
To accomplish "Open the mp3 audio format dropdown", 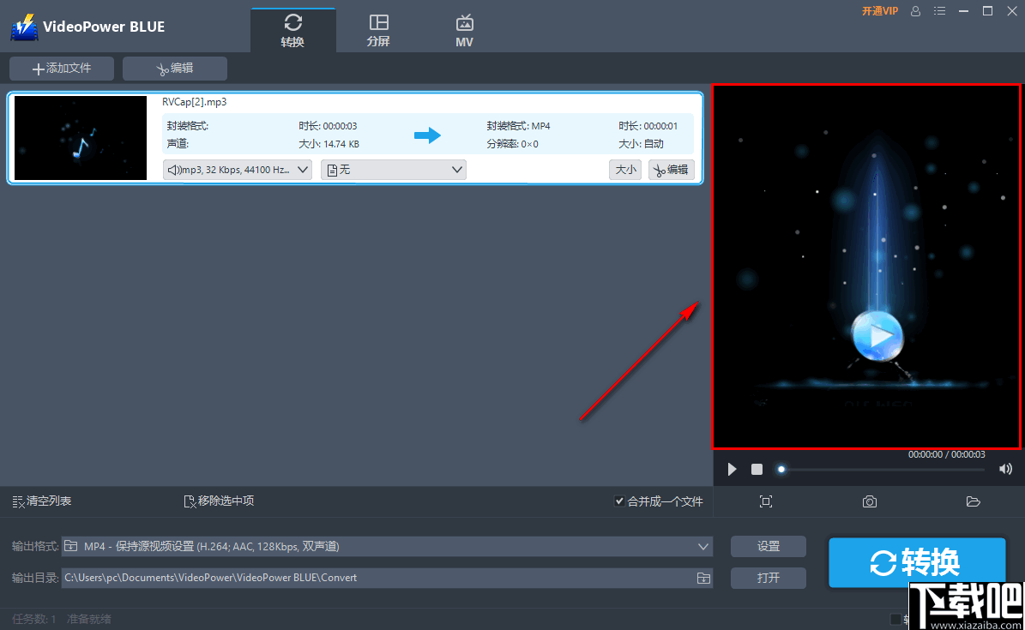I will pos(237,169).
